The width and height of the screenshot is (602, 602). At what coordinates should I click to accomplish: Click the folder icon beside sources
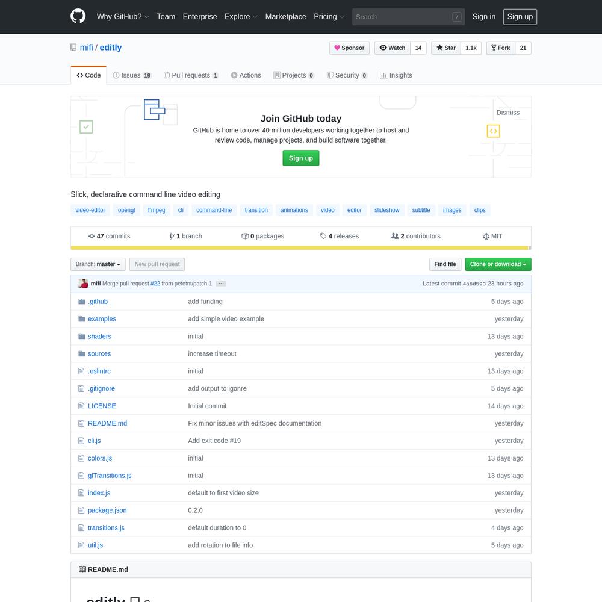pyautogui.click(x=81, y=353)
